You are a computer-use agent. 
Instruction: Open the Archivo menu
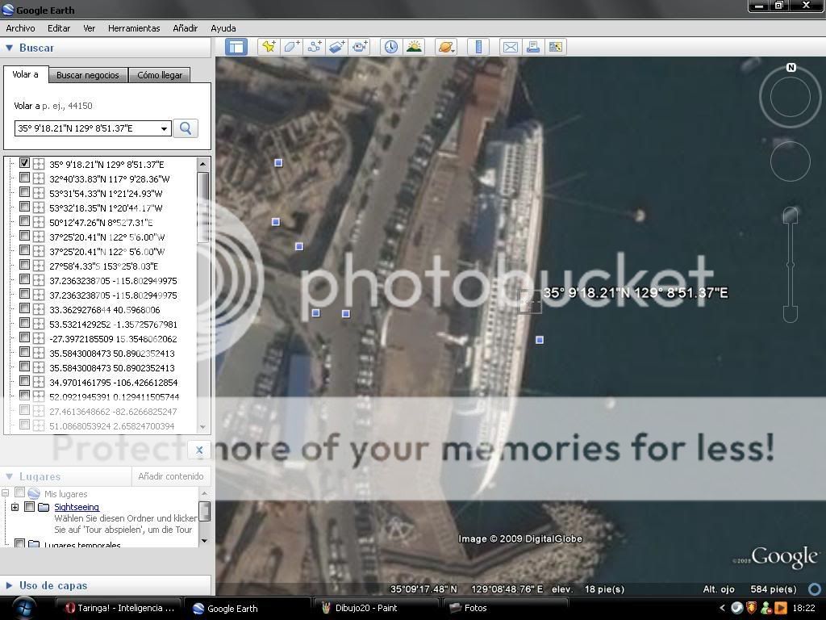[20, 28]
